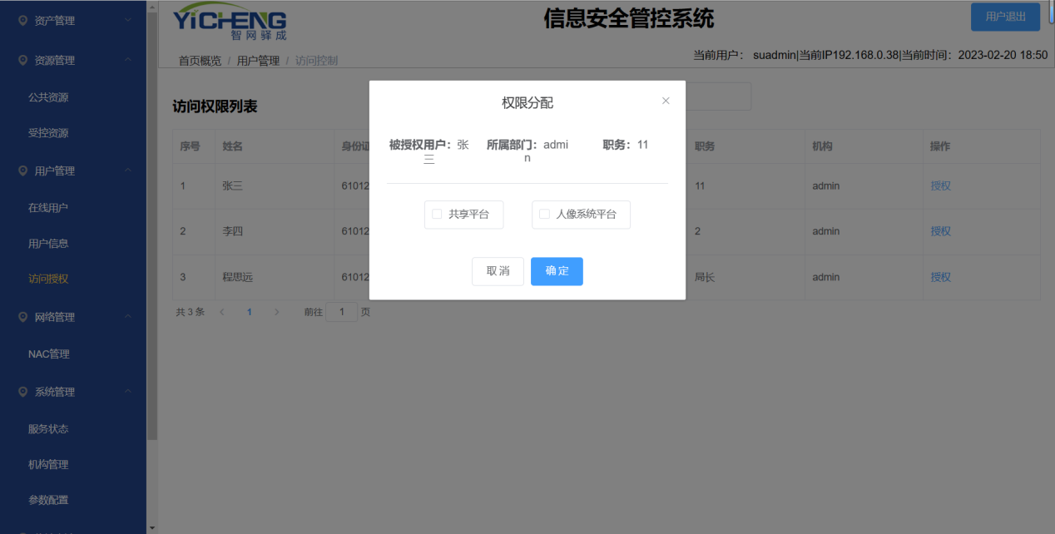Click the 前往 page number input field
1055x534 pixels.
tap(341, 312)
